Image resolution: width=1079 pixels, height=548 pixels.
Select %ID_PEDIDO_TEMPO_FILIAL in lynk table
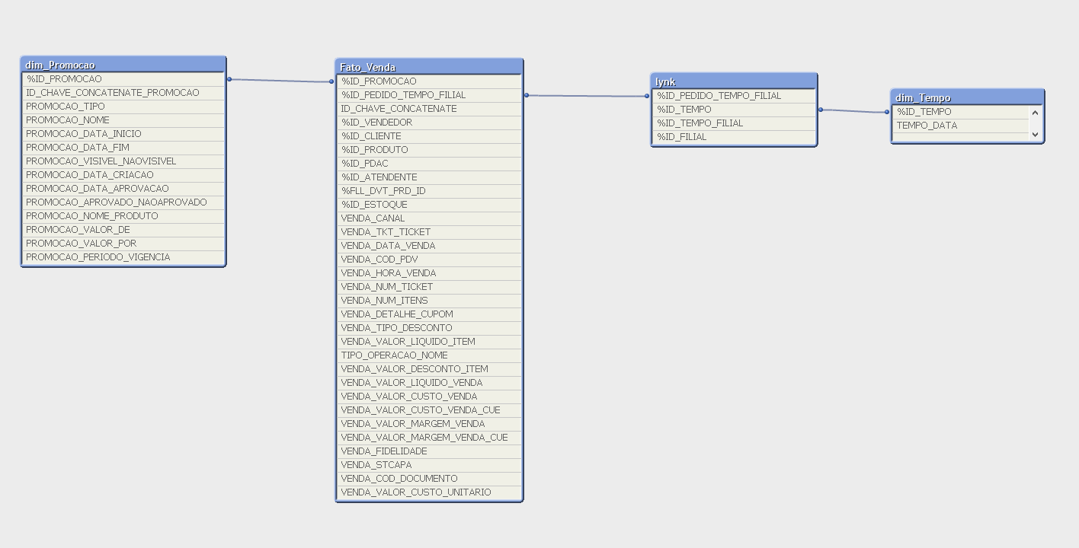(734, 96)
